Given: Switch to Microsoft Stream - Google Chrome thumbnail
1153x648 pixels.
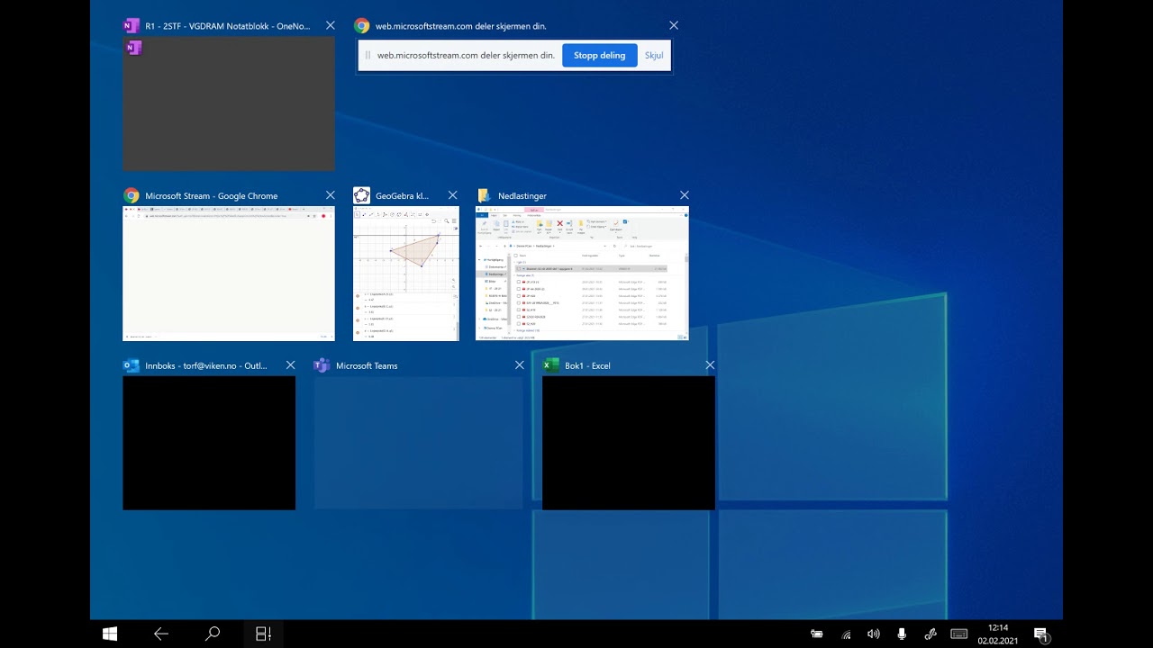Looking at the screenshot, I should click(x=229, y=274).
